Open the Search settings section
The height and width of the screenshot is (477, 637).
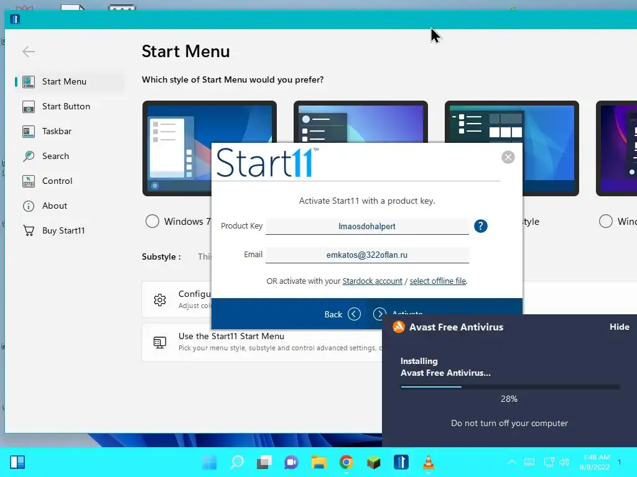click(70, 156)
